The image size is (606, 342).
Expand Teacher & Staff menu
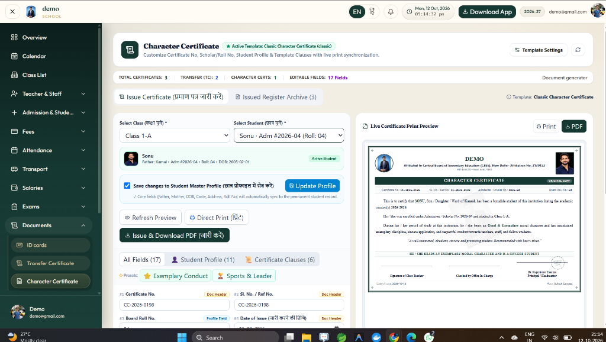tap(83, 93)
